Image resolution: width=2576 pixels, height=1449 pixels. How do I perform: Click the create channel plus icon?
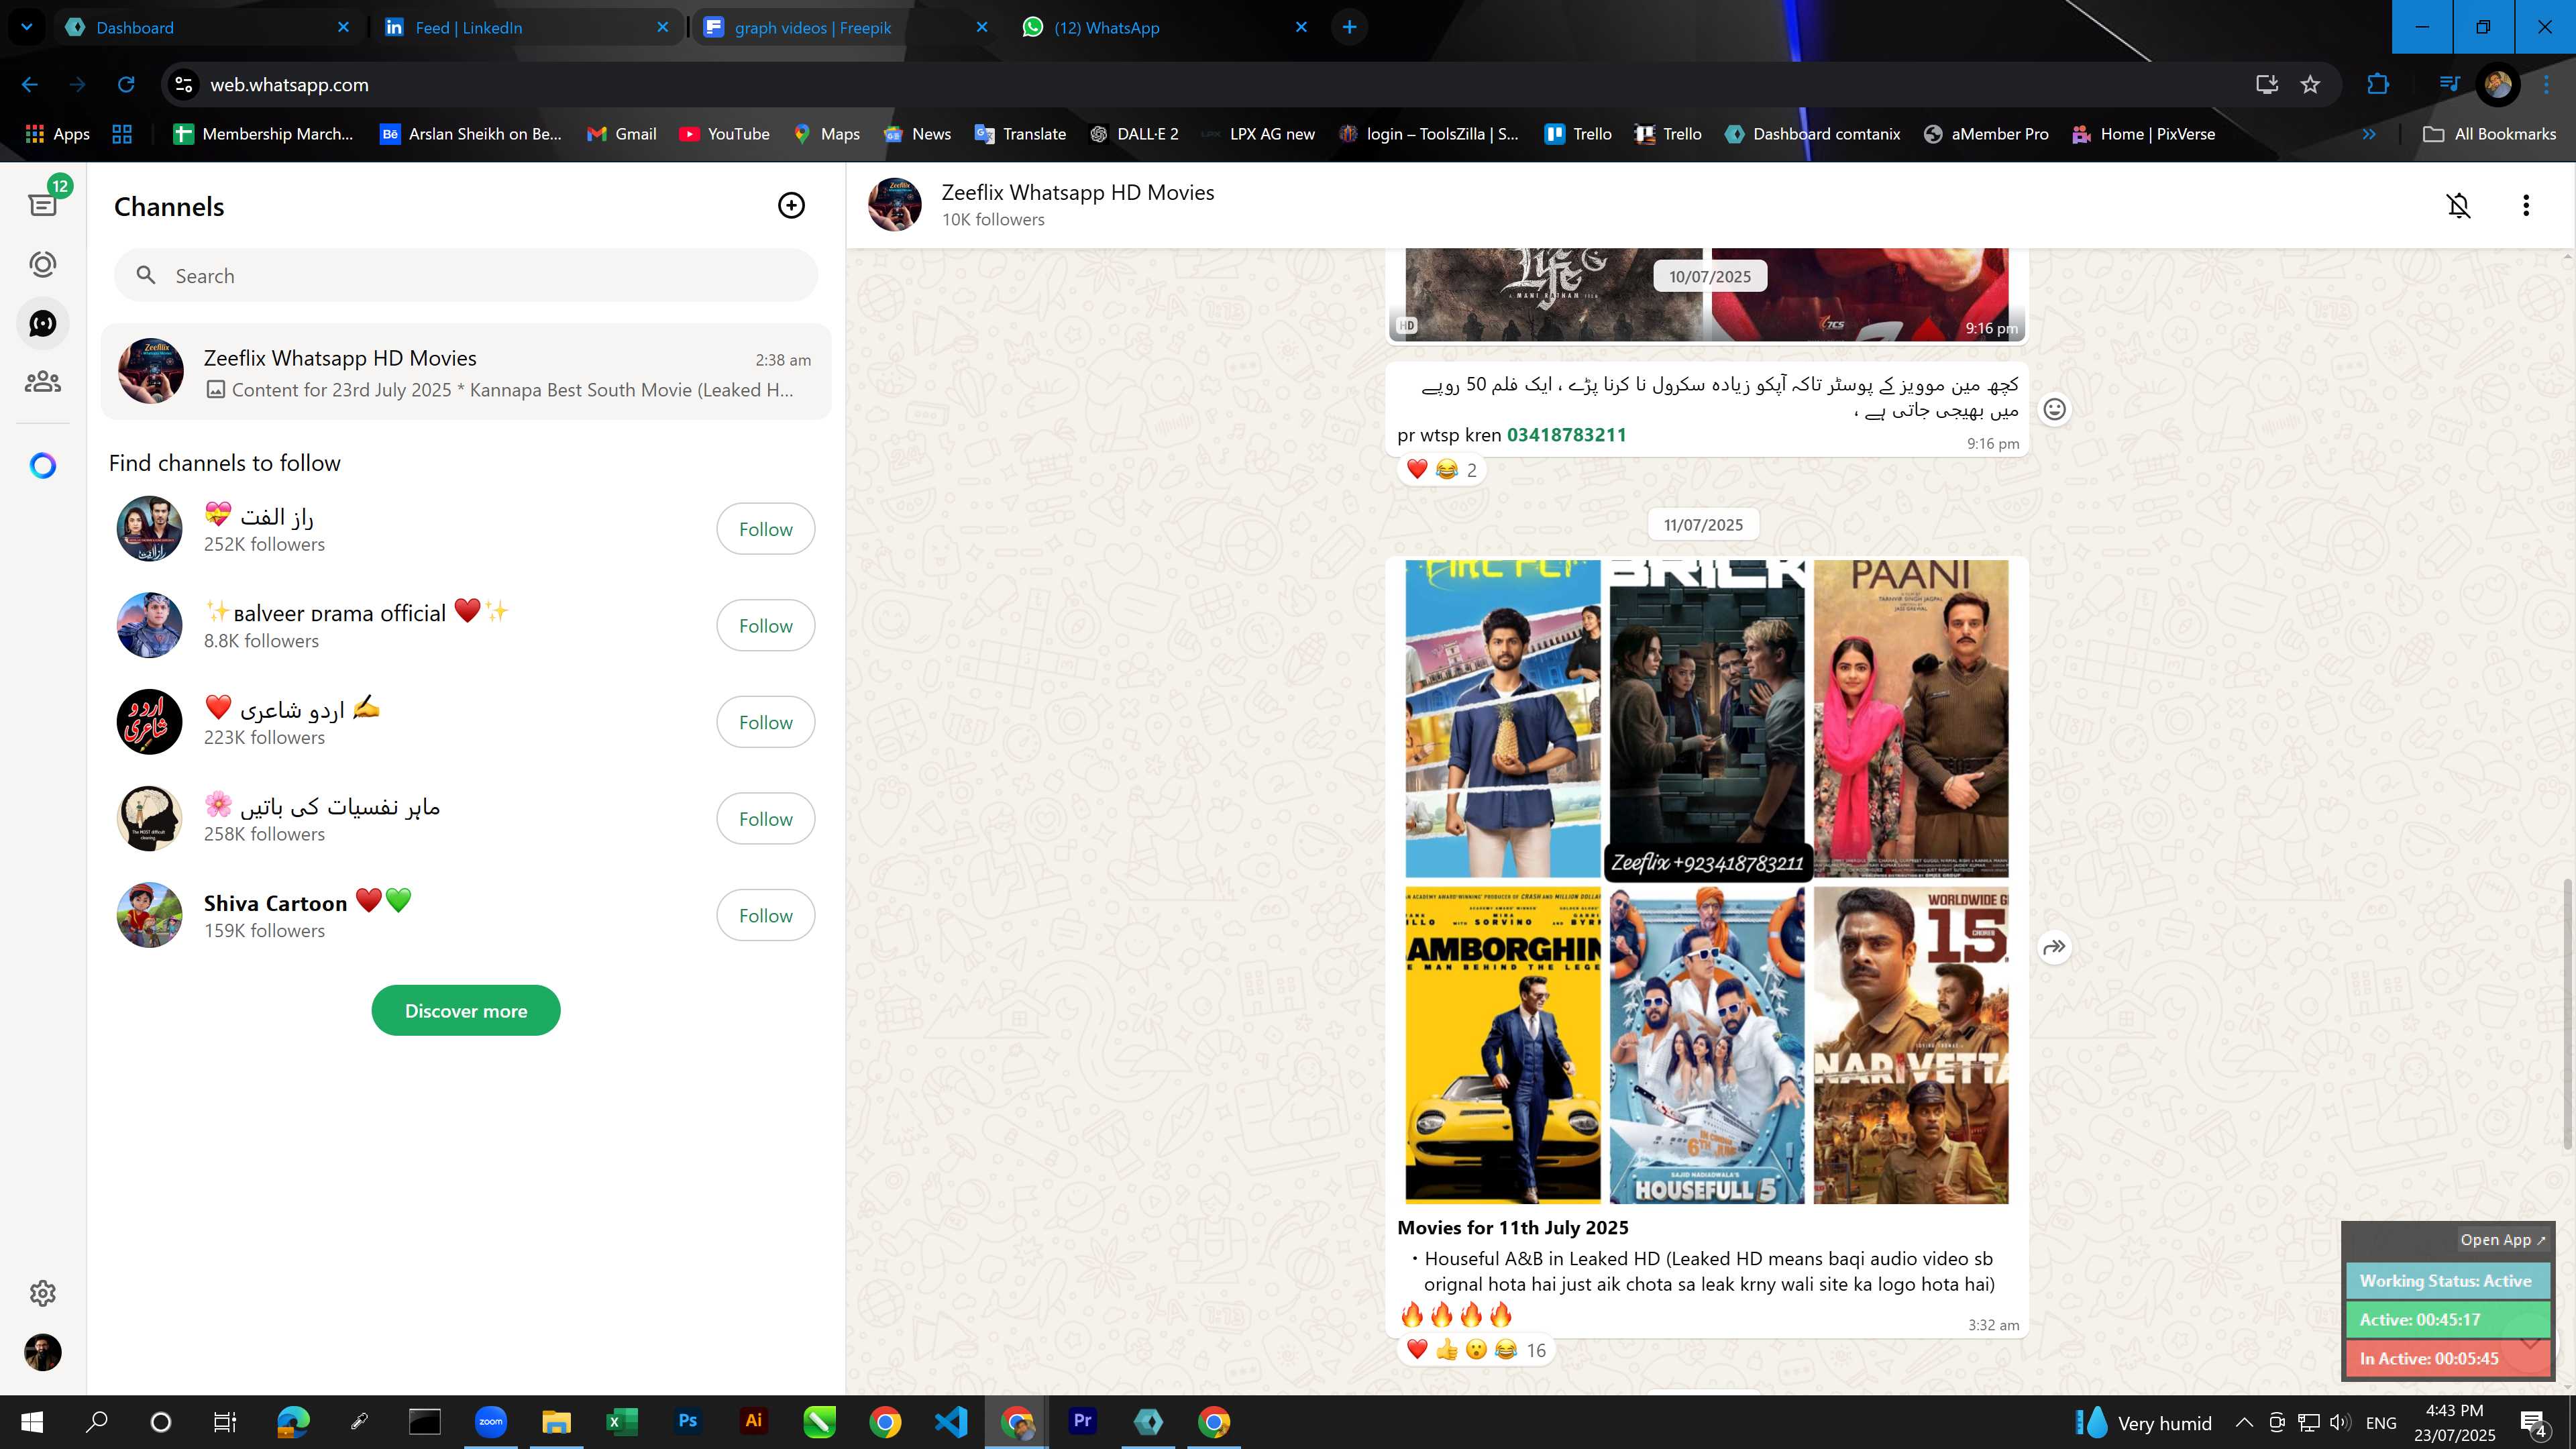791,205
